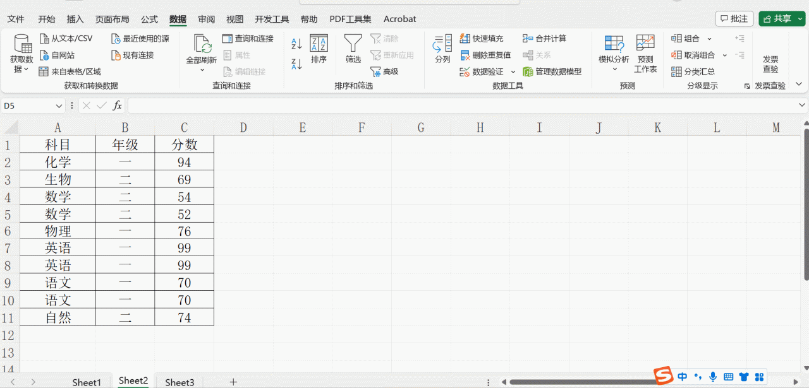Screen dimensions: 809x388
Task: Expand the 全部刷新 dropdown arrow
Action: [202, 69]
